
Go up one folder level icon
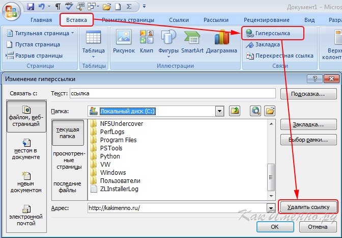(235, 111)
